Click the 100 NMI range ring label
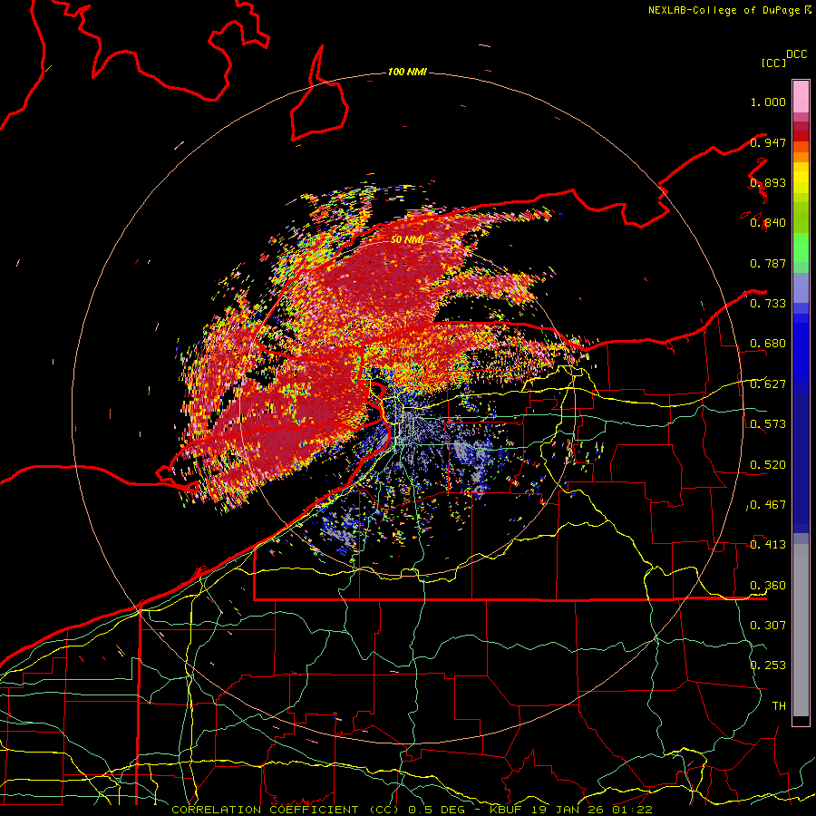 pyautogui.click(x=407, y=72)
